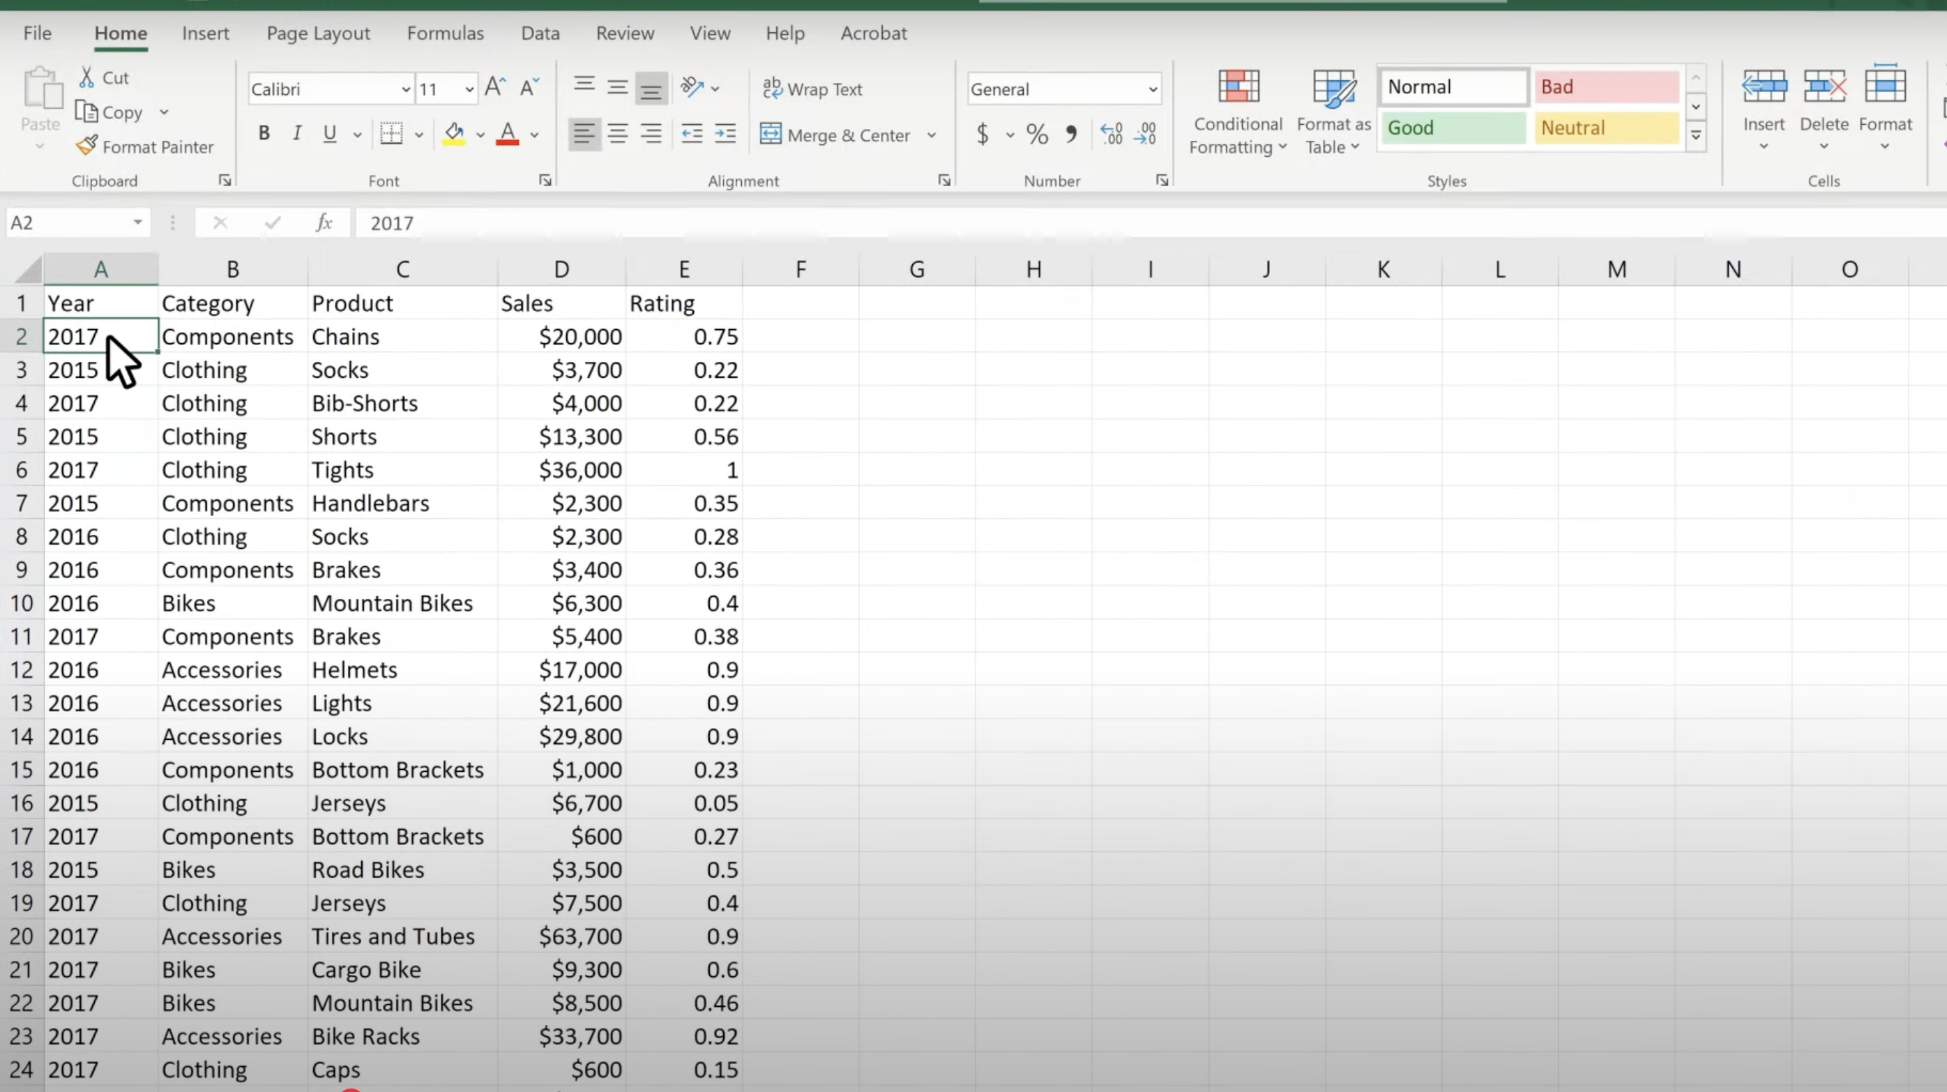Toggle Bold formatting
Image resolution: width=1947 pixels, height=1092 pixels.
264,134
